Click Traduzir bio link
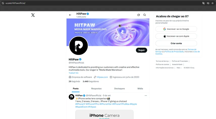This screenshot has width=216, height=119. click(74, 73)
